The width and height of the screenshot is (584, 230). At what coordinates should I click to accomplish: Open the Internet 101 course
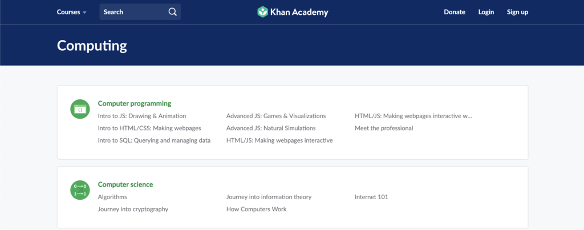[371, 197]
